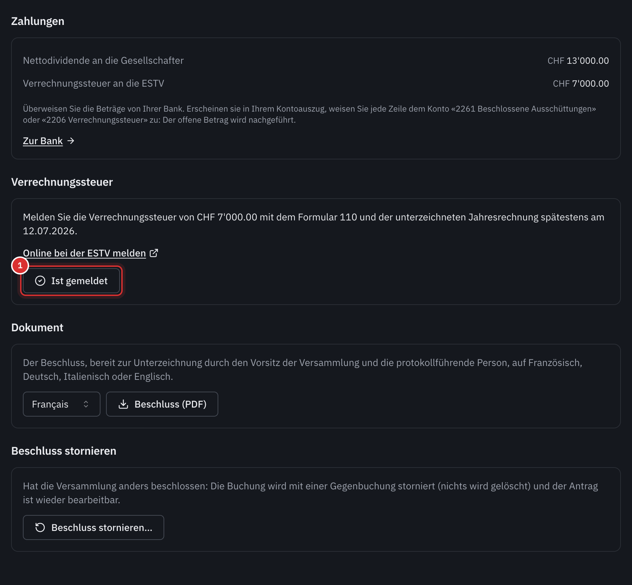Click the Melden Sie die Verrechnungssteuer deadline text
The image size is (632, 585).
[314, 224]
